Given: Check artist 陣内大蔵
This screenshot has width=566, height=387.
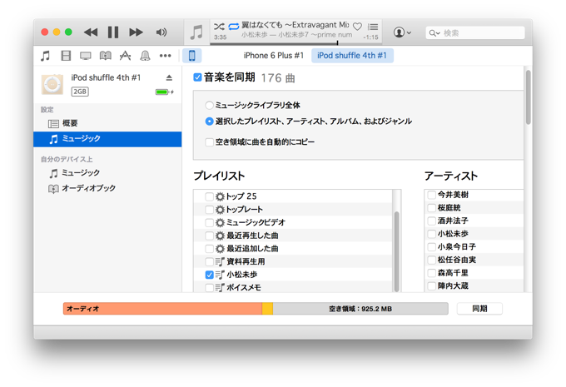Looking at the screenshot, I should click(431, 286).
